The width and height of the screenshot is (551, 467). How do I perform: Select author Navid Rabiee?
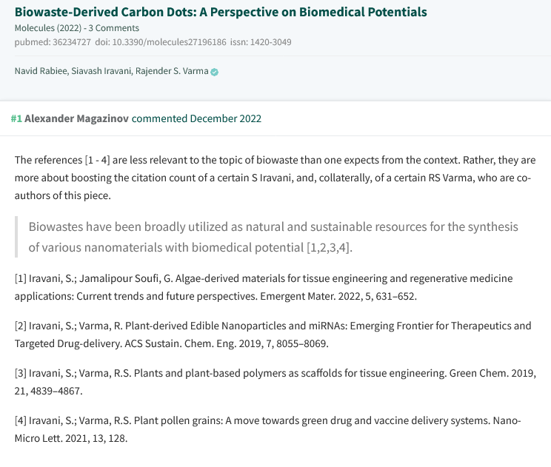pos(41,71)
